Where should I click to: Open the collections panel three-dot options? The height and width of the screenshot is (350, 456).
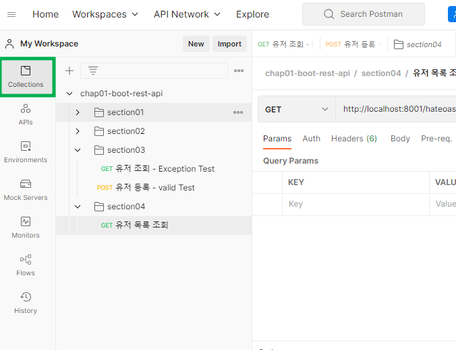click(239, 71)
